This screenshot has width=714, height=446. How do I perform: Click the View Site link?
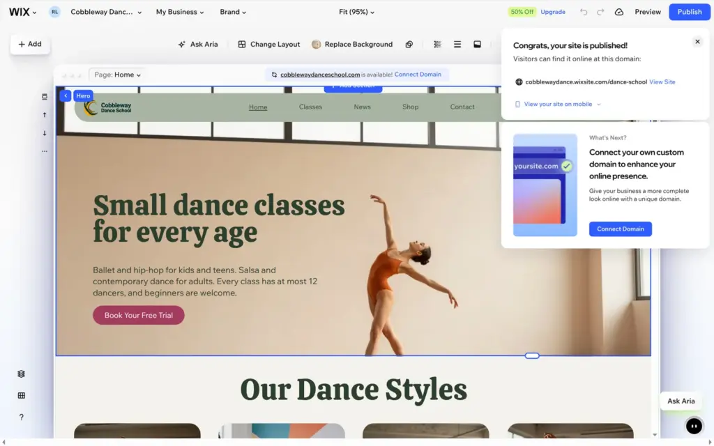662,82
